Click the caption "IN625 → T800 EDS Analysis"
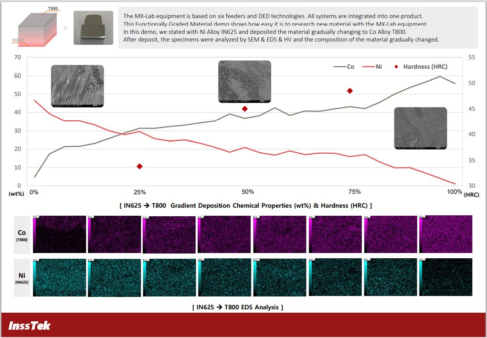The image size is (487, 338). coord(238,307)
